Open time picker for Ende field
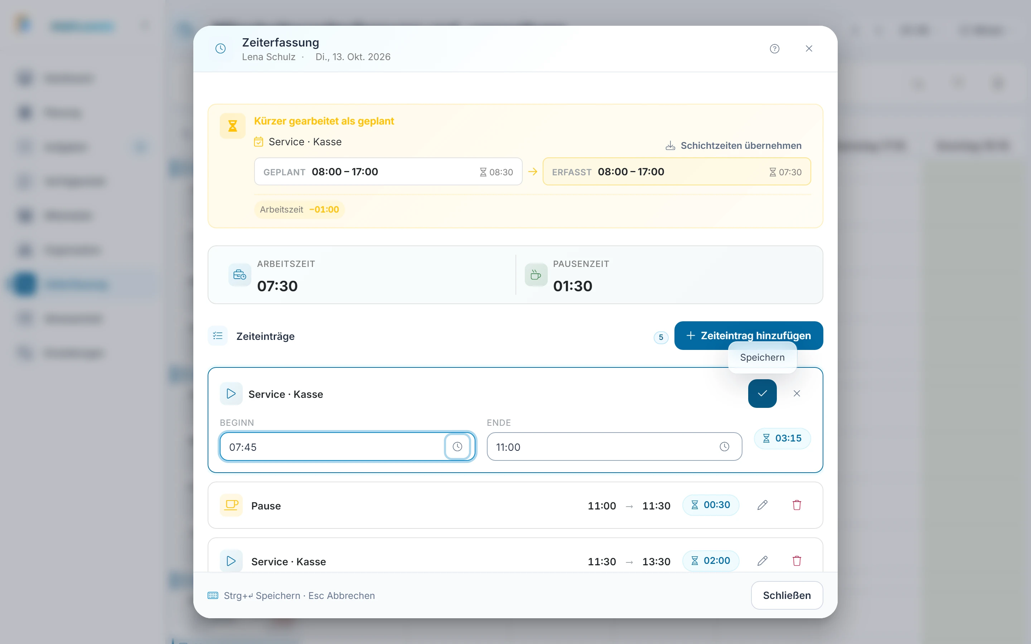Image resolution: width=1031 pixels, height=644 pixels. tap(724, 447)
